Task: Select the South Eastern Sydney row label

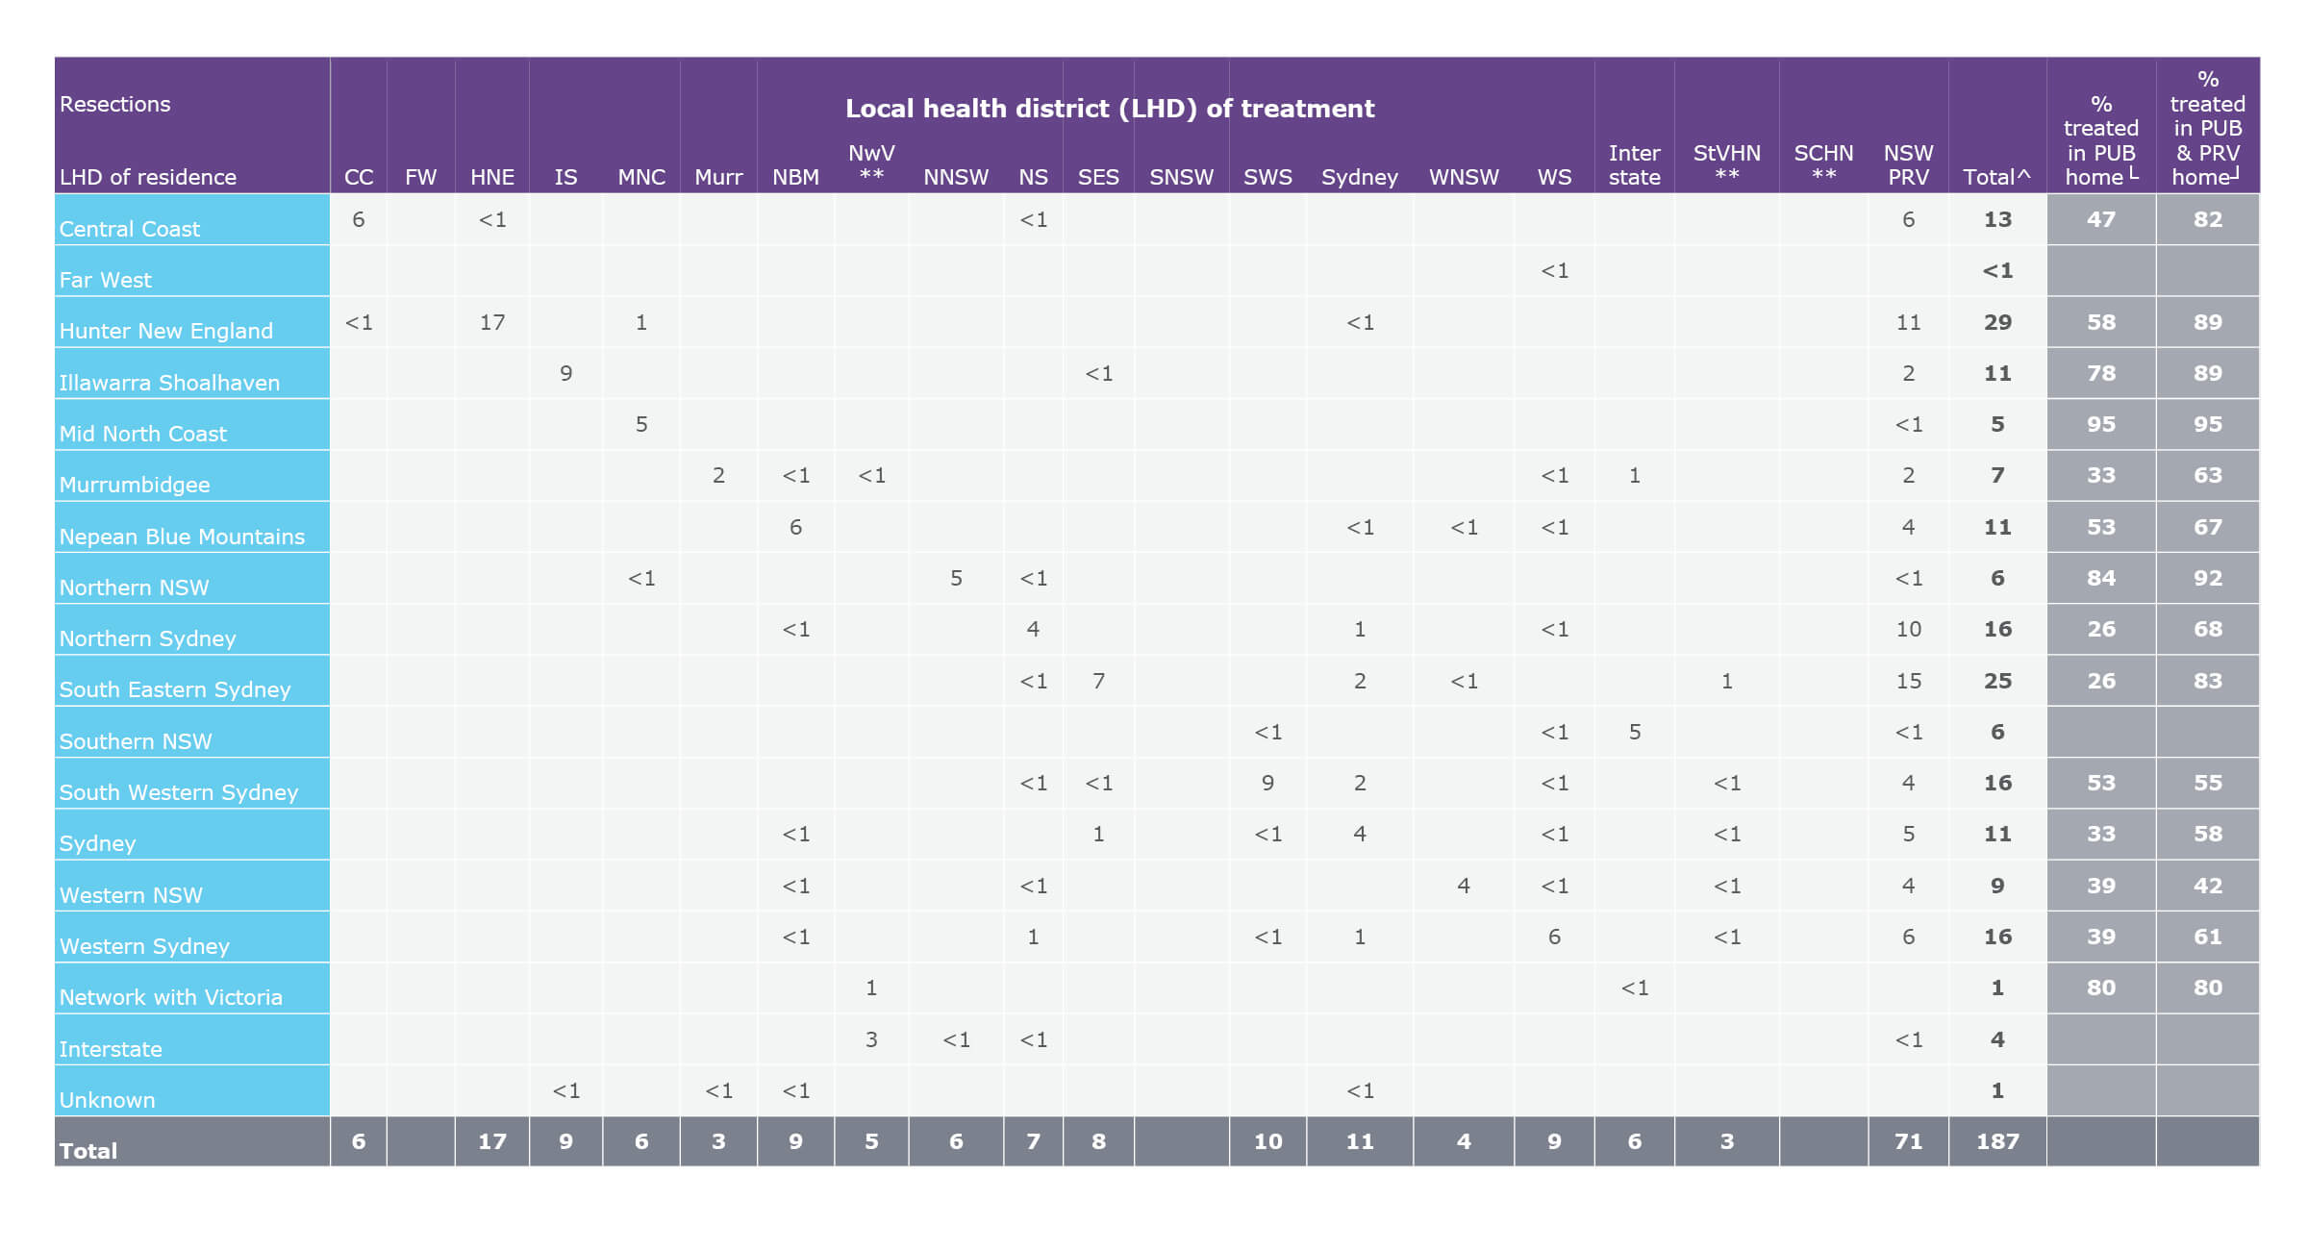Action: tap(174, 689)
